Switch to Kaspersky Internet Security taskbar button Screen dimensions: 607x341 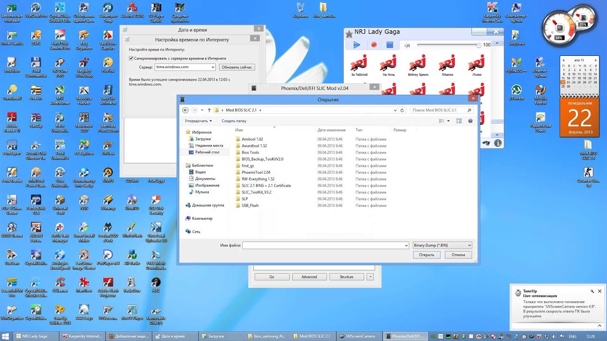pyautogui.click(x=83, y=336)
